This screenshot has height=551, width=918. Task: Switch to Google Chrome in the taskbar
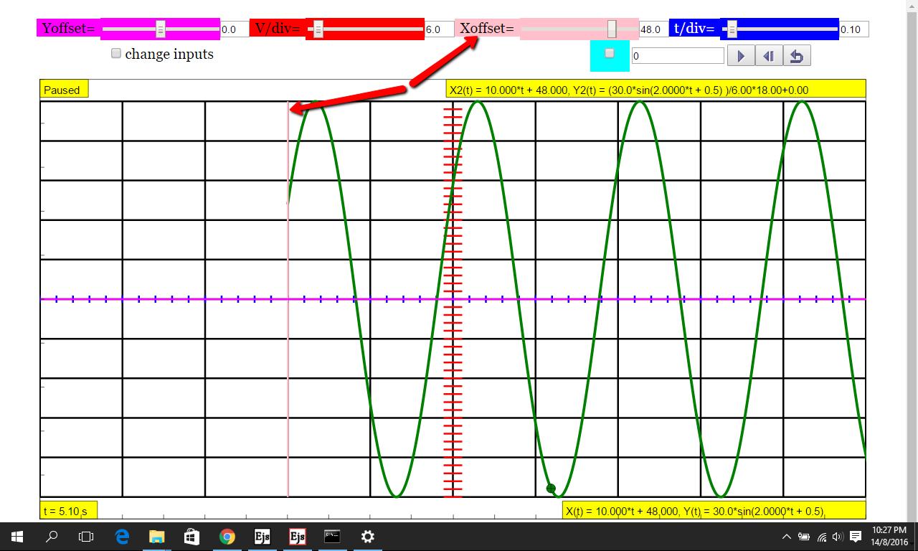[x=227, y=536]
